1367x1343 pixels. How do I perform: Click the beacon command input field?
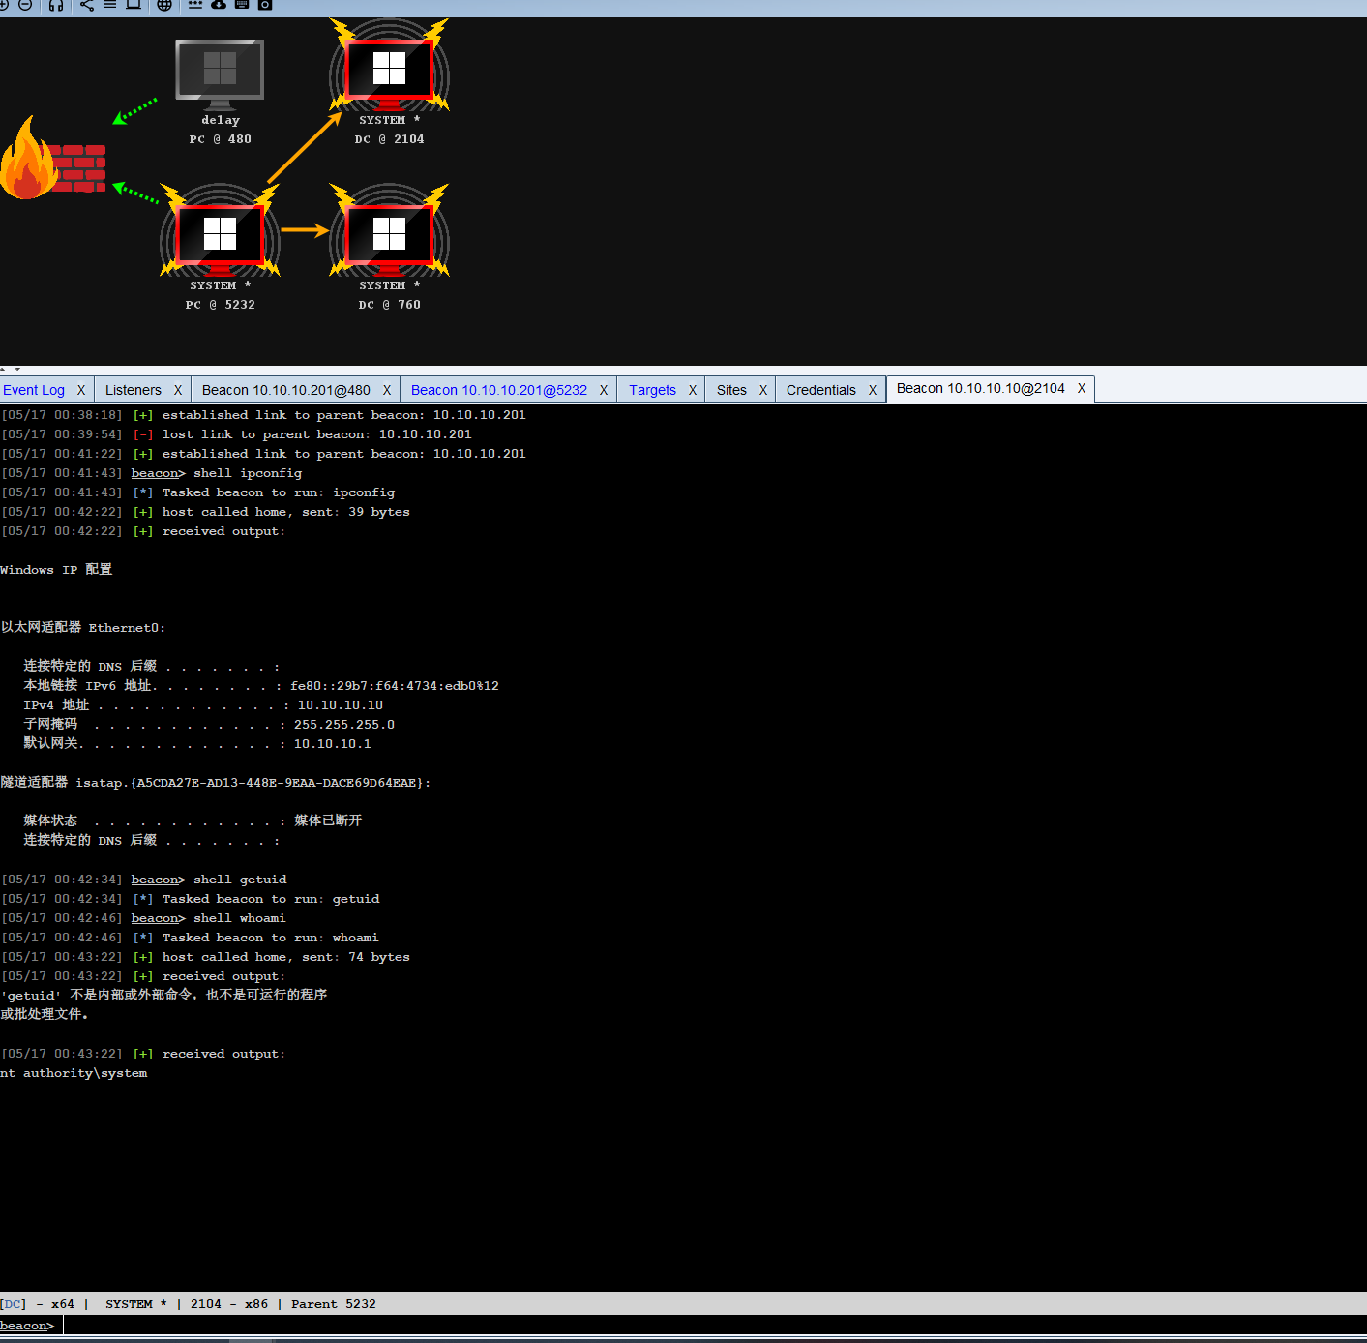pos(714,1326)
